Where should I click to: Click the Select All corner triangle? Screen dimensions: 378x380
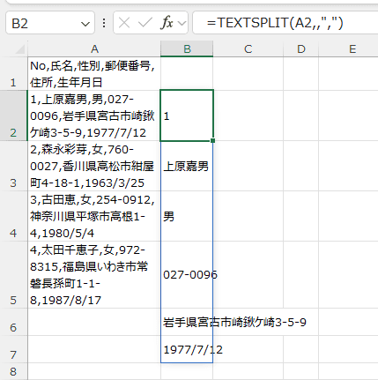click(19, 49)
